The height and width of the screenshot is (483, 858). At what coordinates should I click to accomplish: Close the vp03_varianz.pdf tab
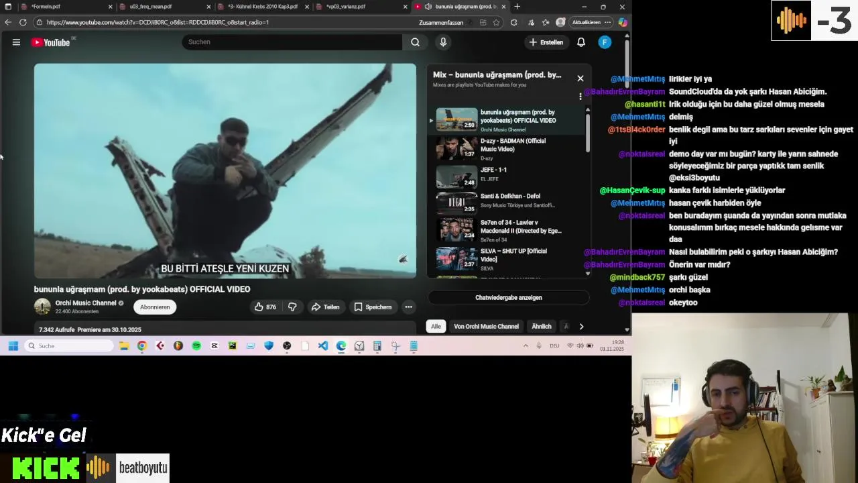[x=405, y=7]
